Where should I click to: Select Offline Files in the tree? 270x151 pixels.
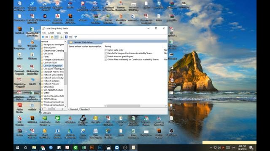pos(49,87)
